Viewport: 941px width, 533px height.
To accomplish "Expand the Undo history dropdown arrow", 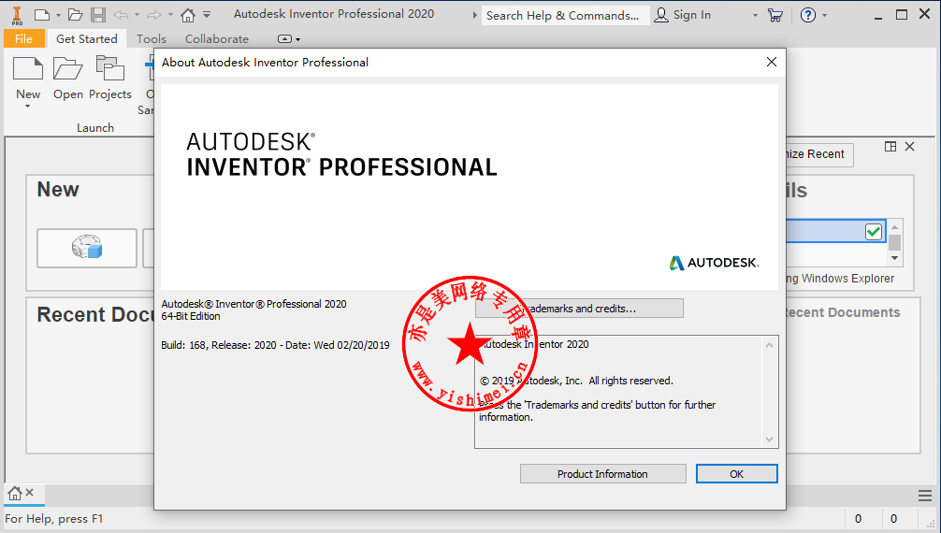I will click(137, 15).
